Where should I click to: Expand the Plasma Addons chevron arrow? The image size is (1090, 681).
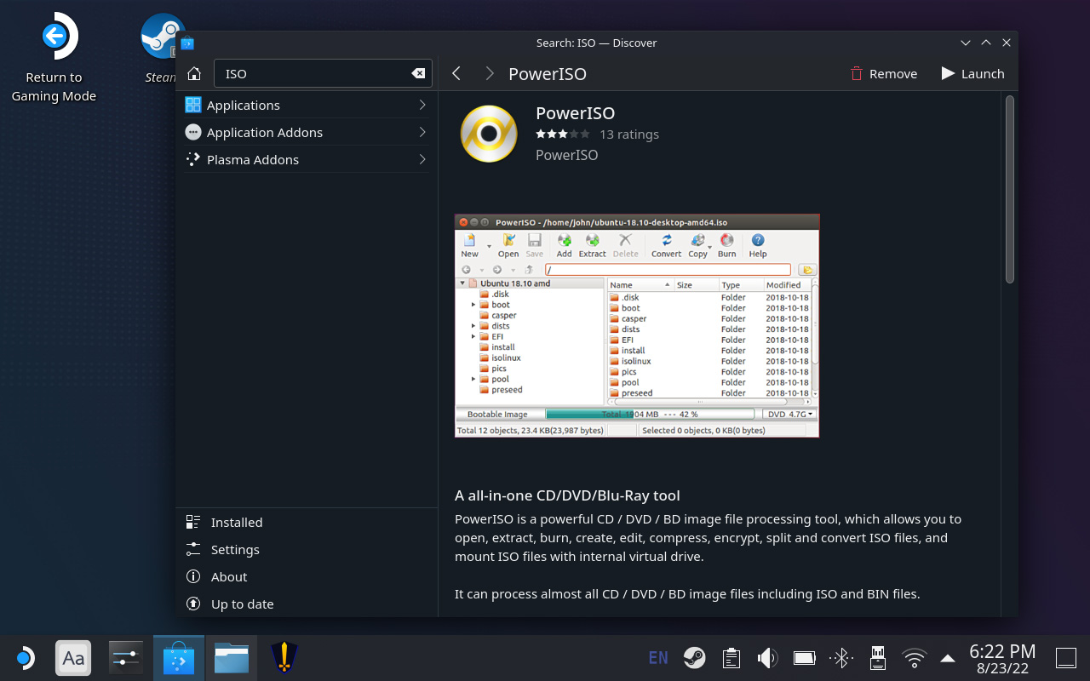(x=422, y=159)
